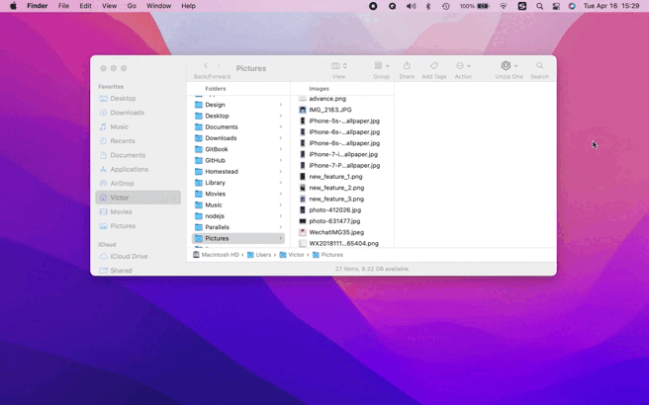Image resolution: width=649 pixels, height=405 pixels.
Task: Open the Apple menu
Action: [13, 6]
